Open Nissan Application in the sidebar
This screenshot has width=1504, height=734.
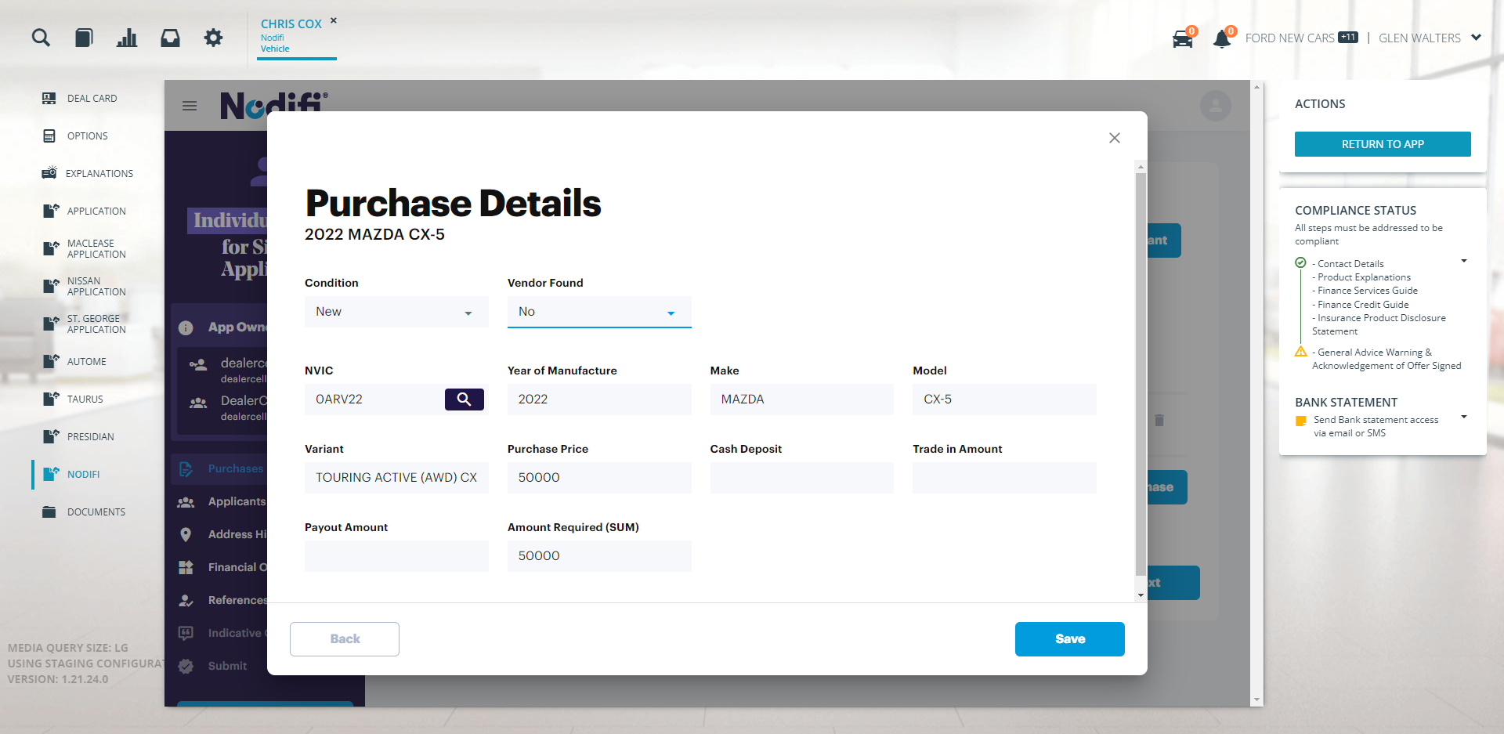[96, 287]
